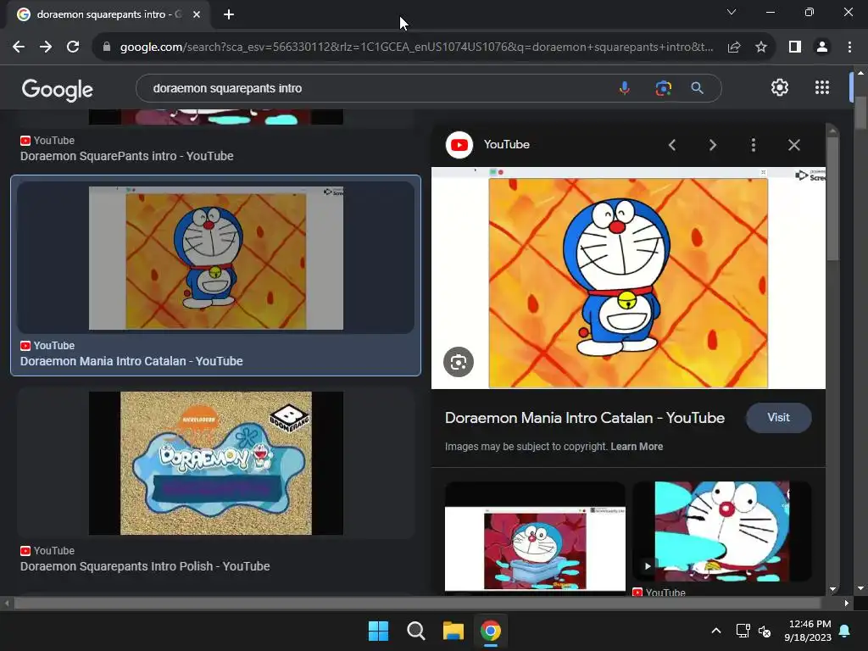
Task: Open a new browser tab
Action: [229, 14]
